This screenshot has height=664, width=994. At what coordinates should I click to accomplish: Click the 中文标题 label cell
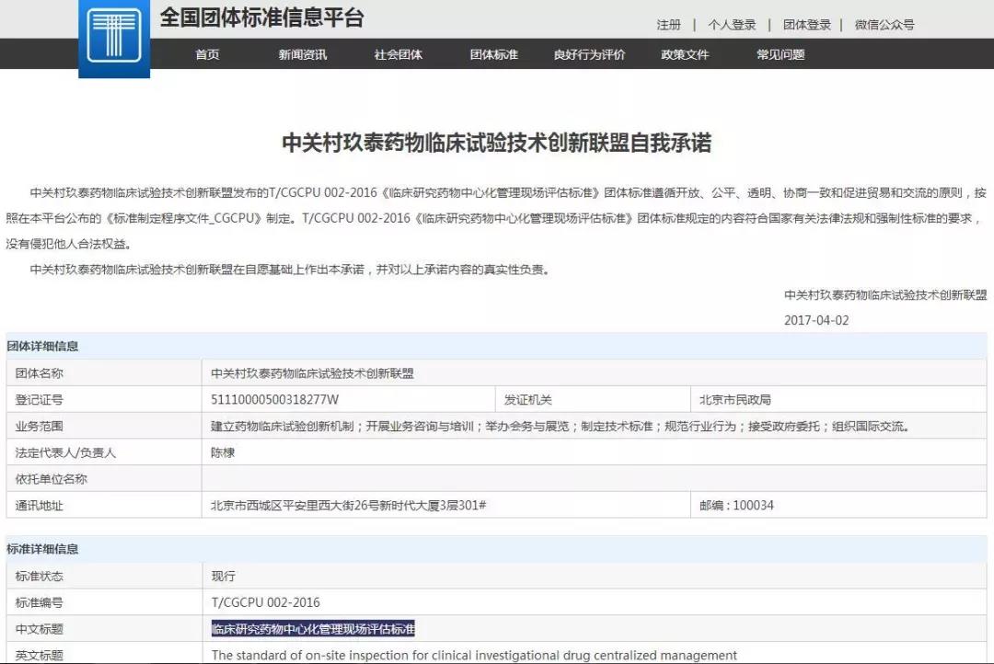point(104,629)
